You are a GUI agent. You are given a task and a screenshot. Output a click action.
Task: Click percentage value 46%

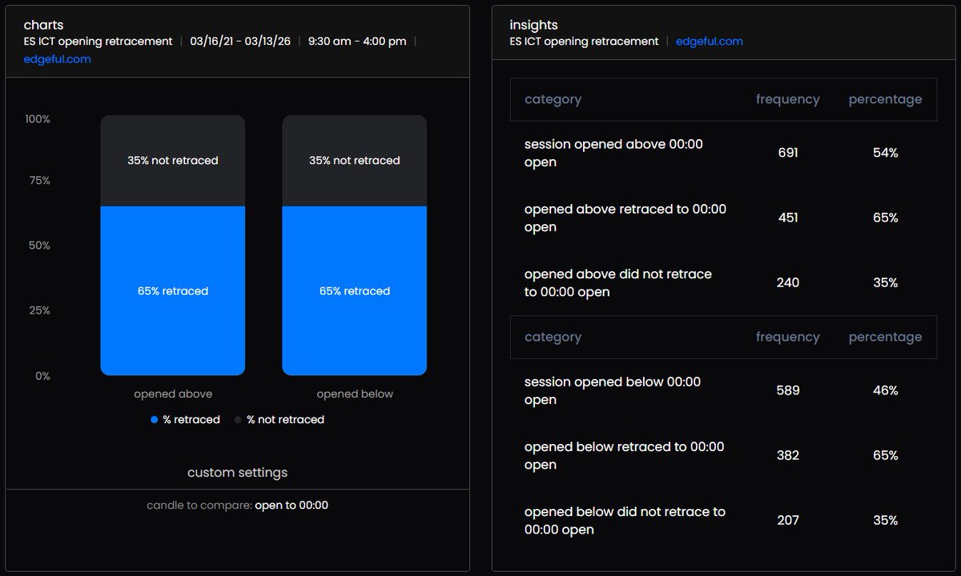click(886, 390)
